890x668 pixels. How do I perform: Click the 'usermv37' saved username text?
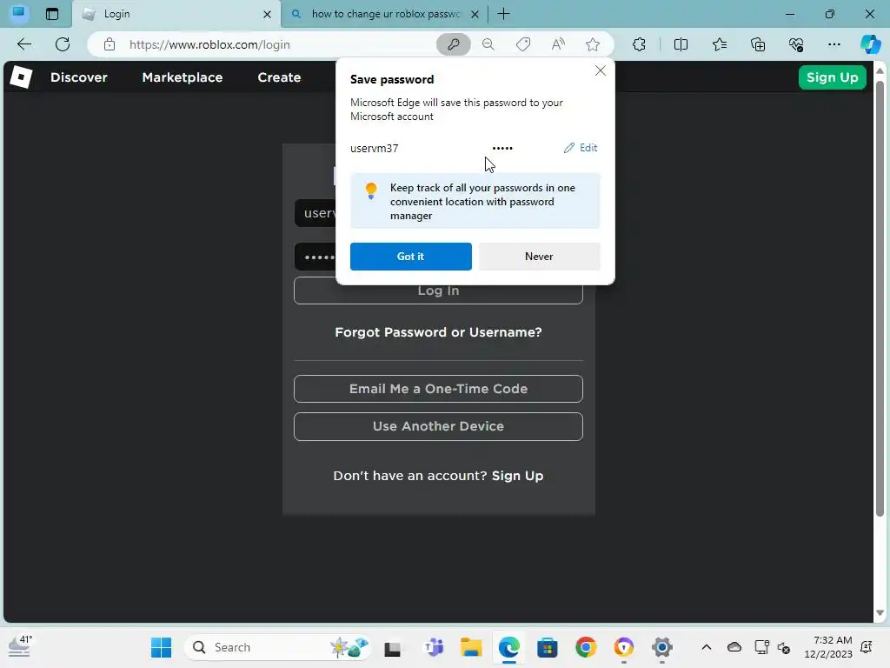click(374, 148)
